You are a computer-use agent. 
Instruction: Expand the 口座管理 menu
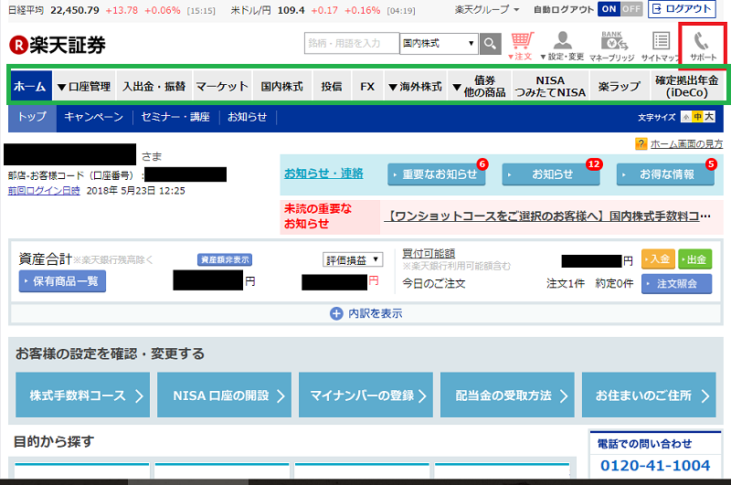[84, 86]
